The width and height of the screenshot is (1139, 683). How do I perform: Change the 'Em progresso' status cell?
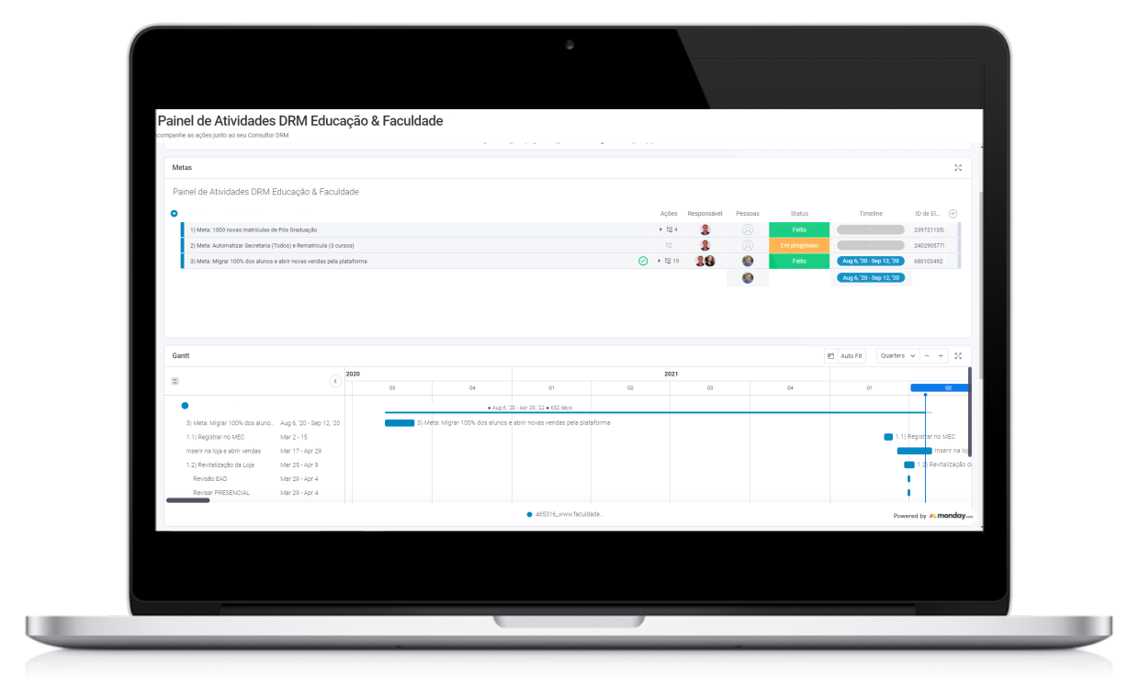799,245
